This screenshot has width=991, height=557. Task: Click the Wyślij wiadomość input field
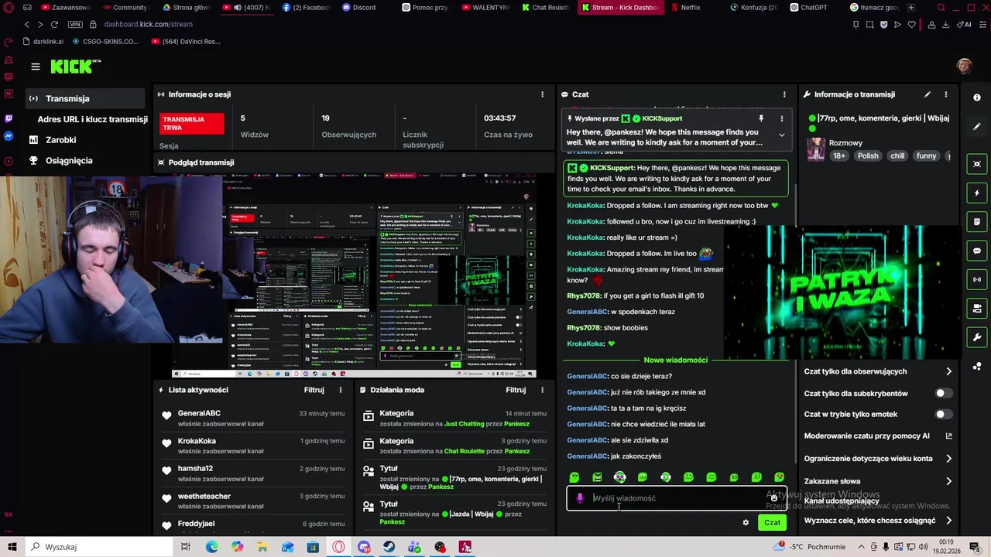(677, 498)
